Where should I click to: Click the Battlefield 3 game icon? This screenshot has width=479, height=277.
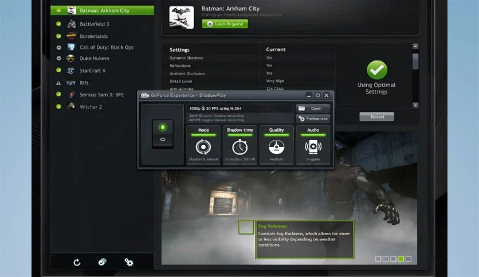(72, 24)
